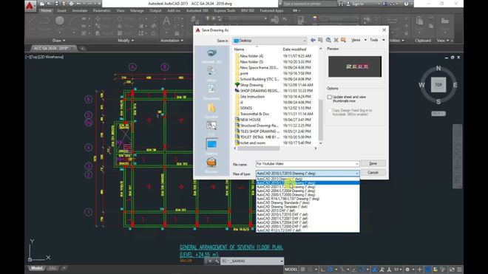Enable Update sheet and view thumbnails checkbox

(x=330, y=97)
